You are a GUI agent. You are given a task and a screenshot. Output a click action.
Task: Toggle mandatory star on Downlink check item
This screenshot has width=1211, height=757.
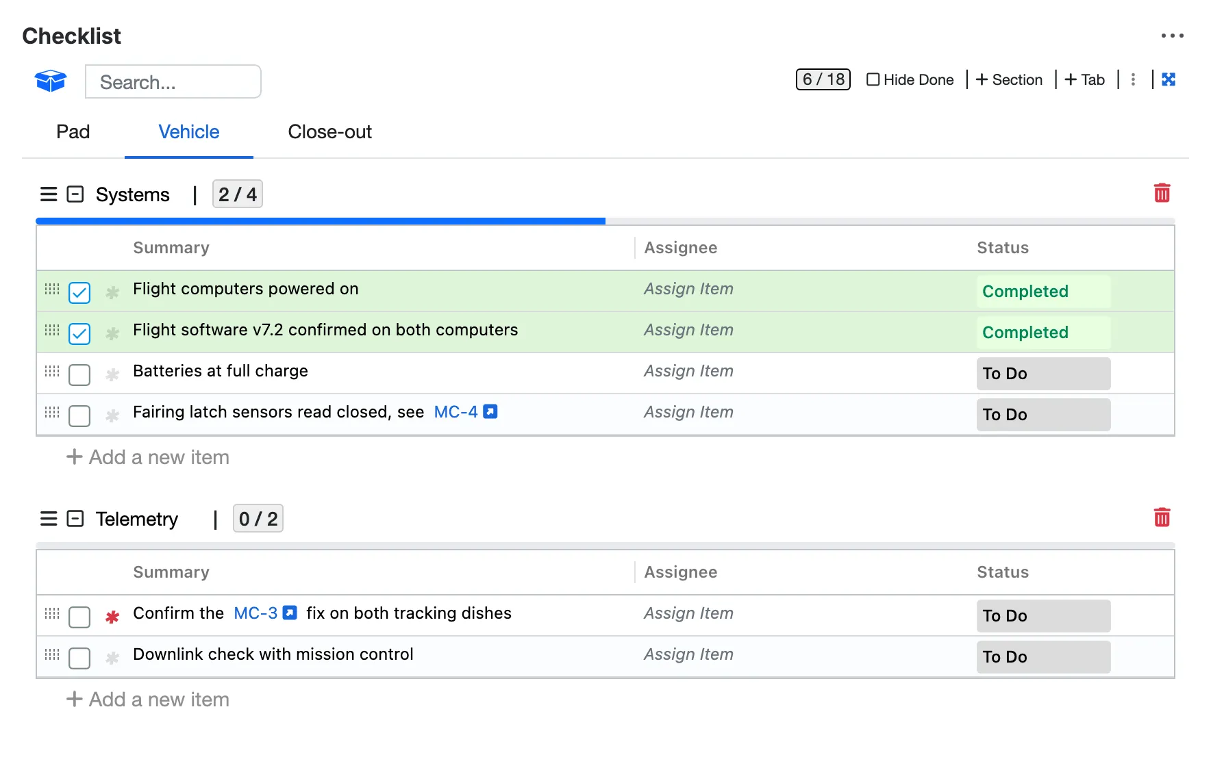point(112,658)
